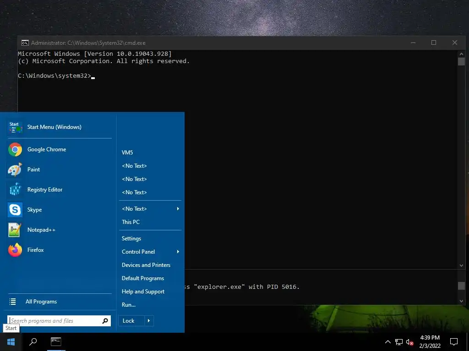Show hidden tray icons chevron
This screenshot has height=351, width=469.
(x=387, y=342)
